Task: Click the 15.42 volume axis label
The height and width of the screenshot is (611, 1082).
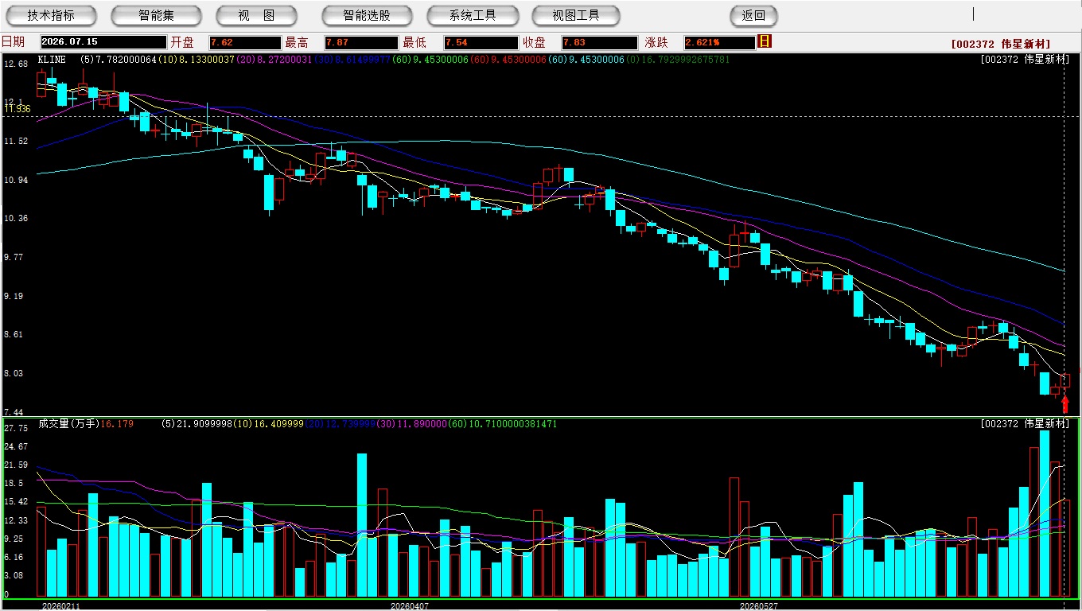Action: (16, 501)
